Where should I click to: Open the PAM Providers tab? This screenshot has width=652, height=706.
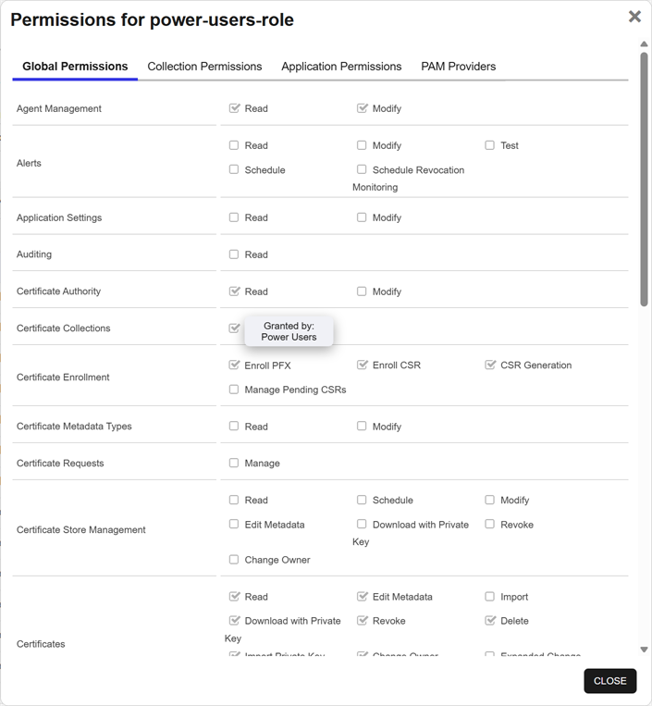pos(458,67)
